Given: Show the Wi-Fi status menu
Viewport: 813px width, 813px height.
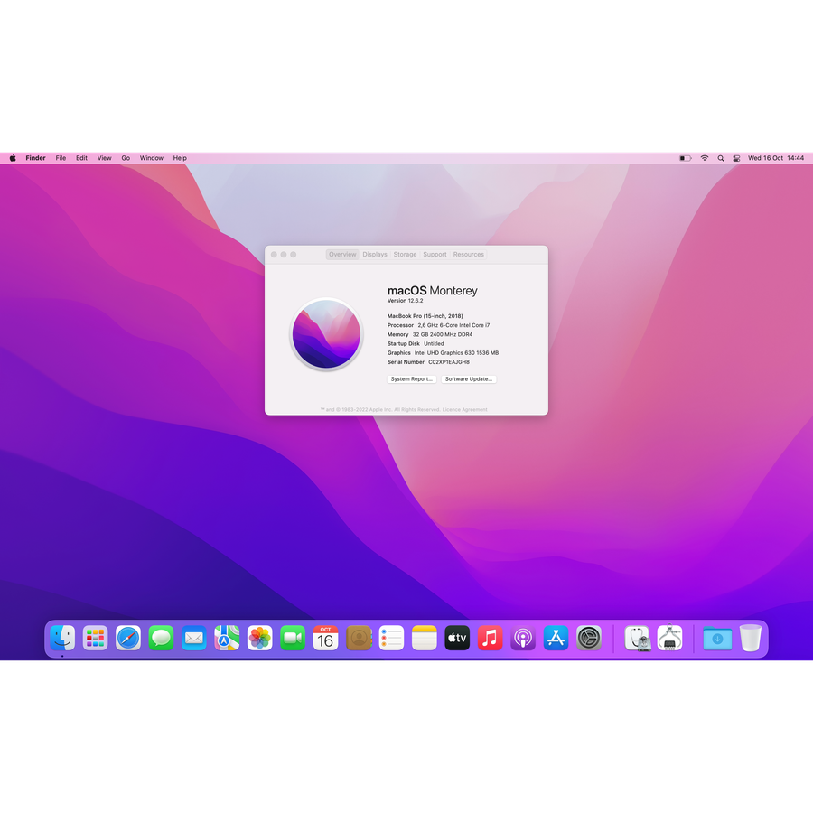Looking at the screenshot, I should pos(704,158).
